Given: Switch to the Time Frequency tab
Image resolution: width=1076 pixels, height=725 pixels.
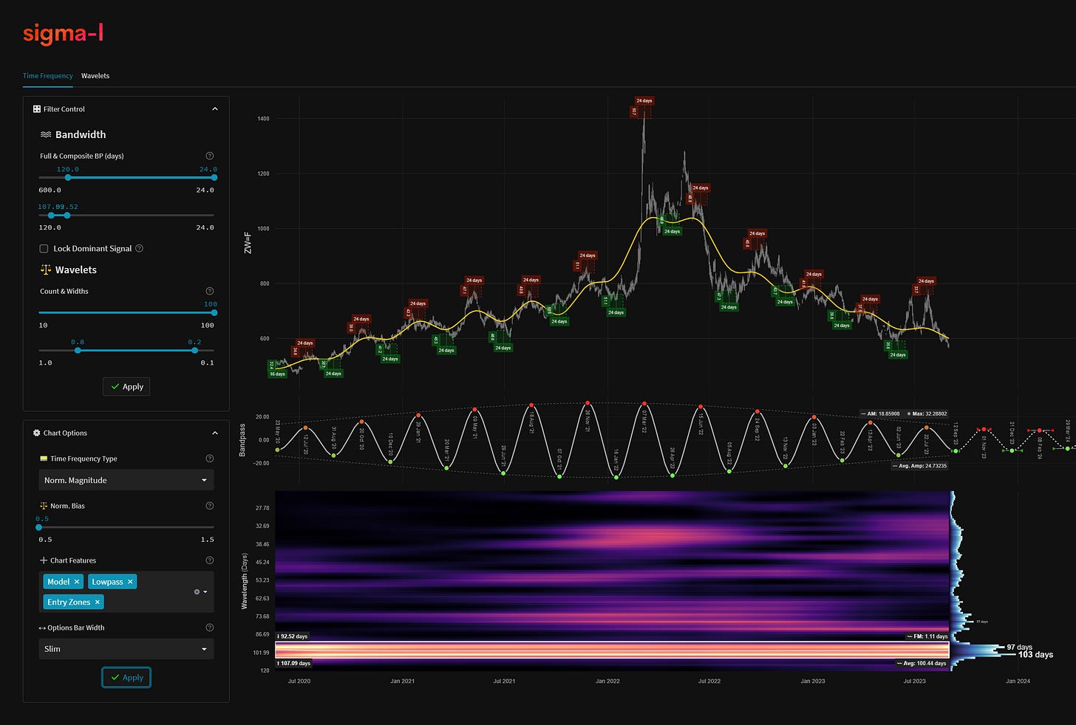Looking at the screenshot, I should 48,76.
